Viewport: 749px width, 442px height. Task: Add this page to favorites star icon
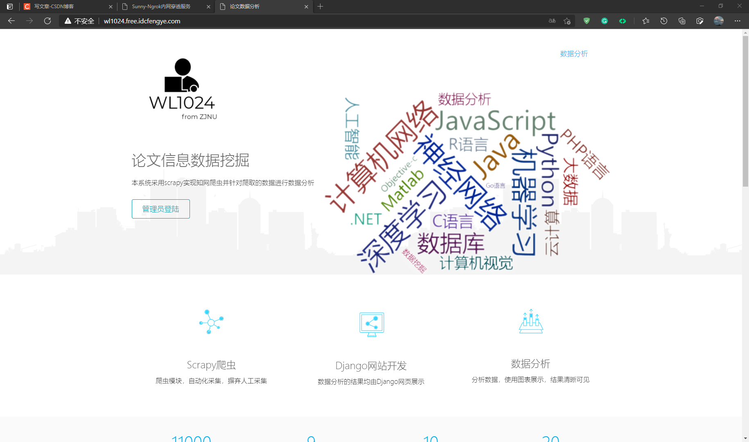(567, 21)
